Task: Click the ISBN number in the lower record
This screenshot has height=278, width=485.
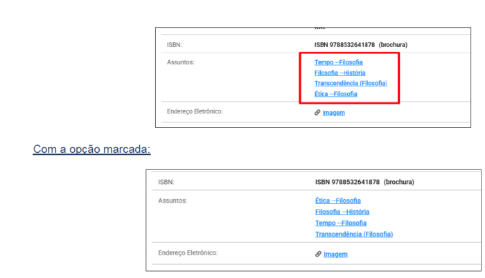Action: 347,182
